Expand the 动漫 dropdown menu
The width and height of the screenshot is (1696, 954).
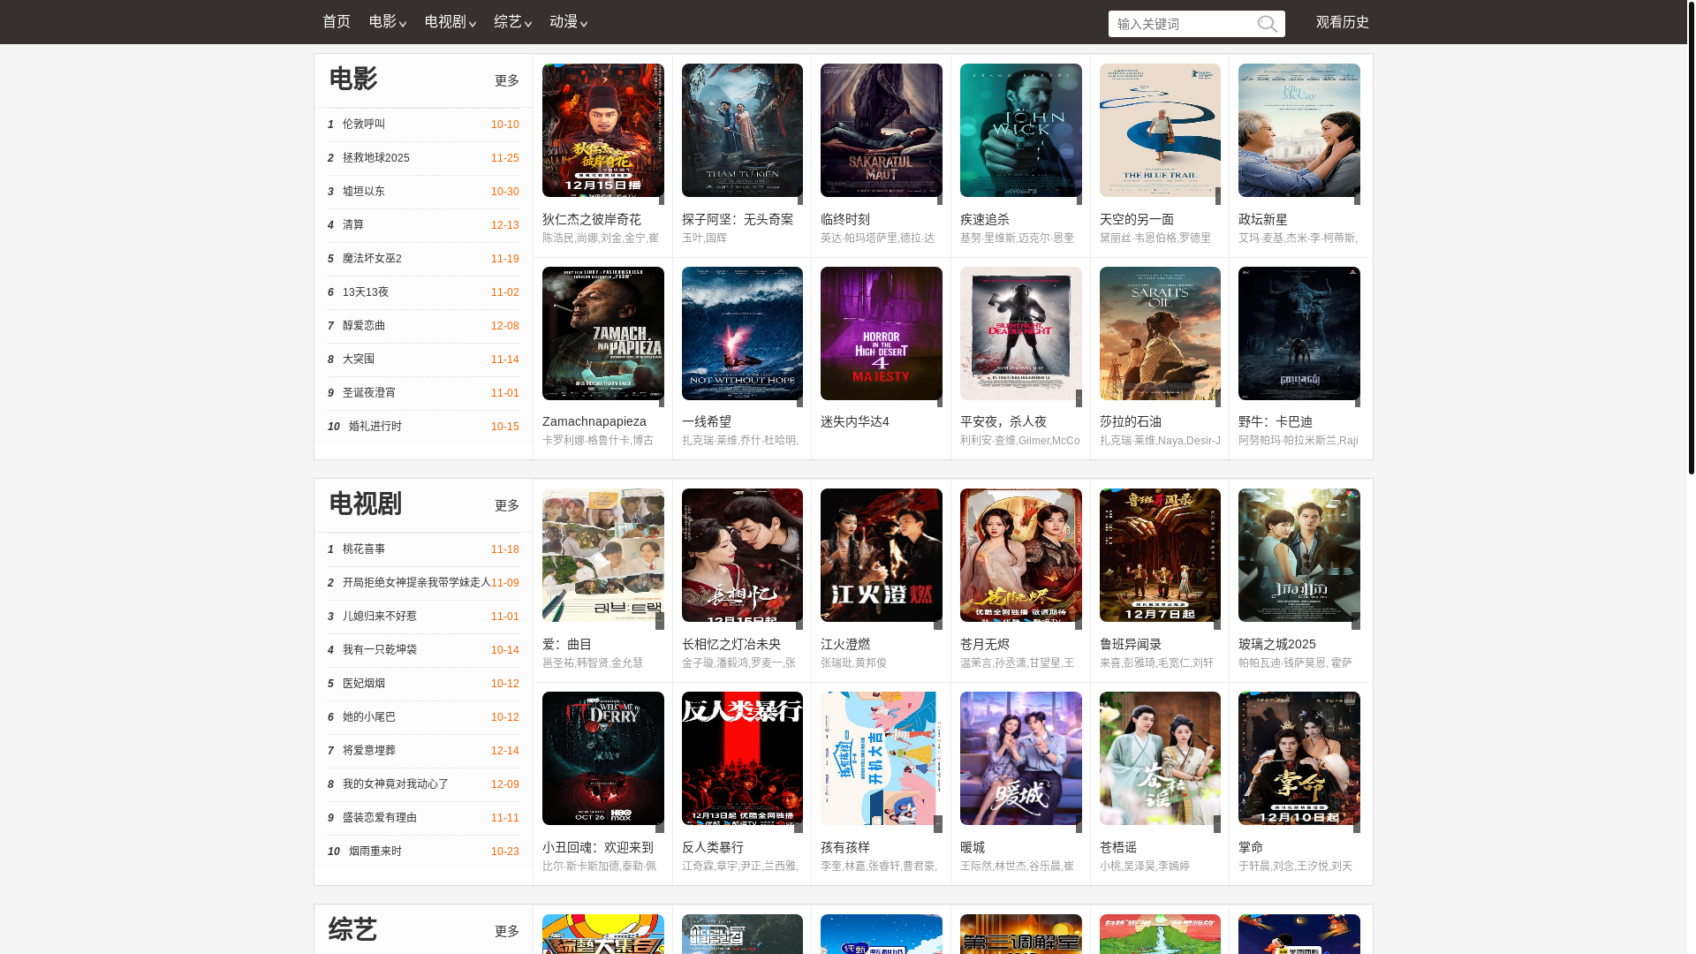568,22
